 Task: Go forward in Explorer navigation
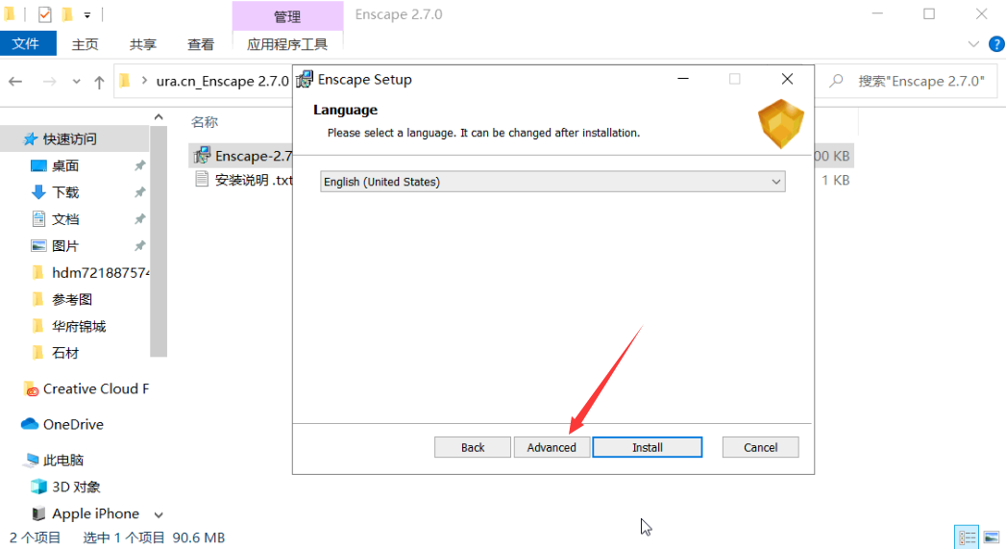point(49,82)
